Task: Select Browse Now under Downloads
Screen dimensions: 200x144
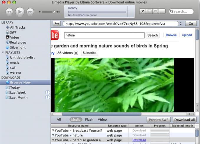Action: click(25, 82)
